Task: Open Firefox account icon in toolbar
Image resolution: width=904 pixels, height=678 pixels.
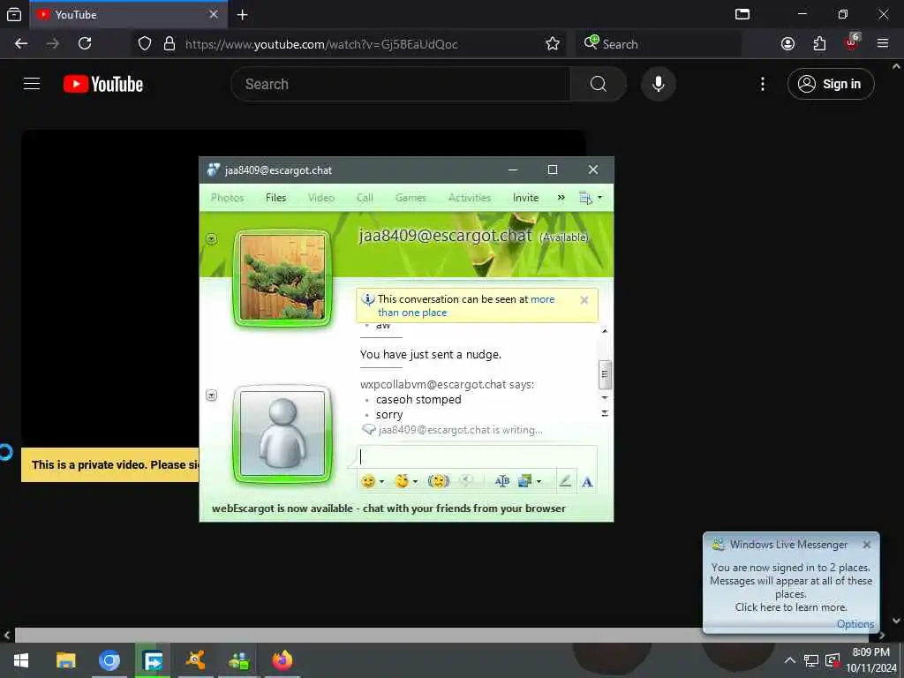Action: [787, 44]
